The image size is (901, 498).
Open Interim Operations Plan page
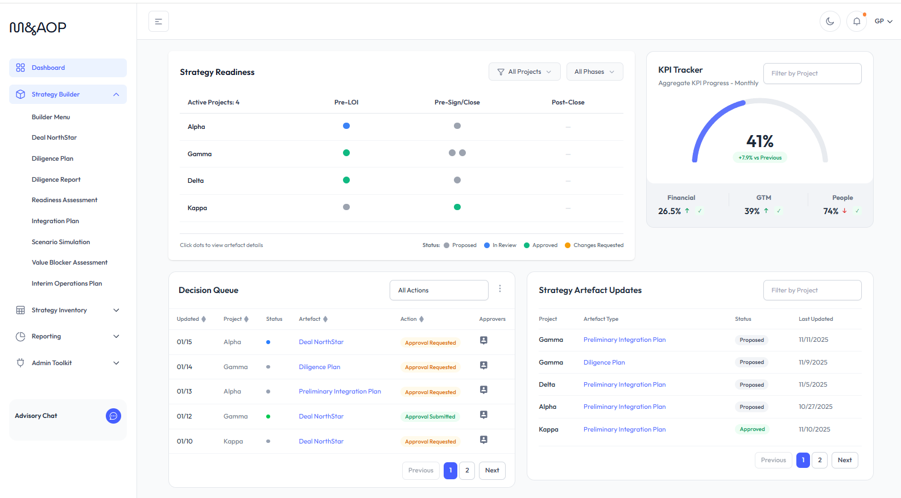coord(67,283)
